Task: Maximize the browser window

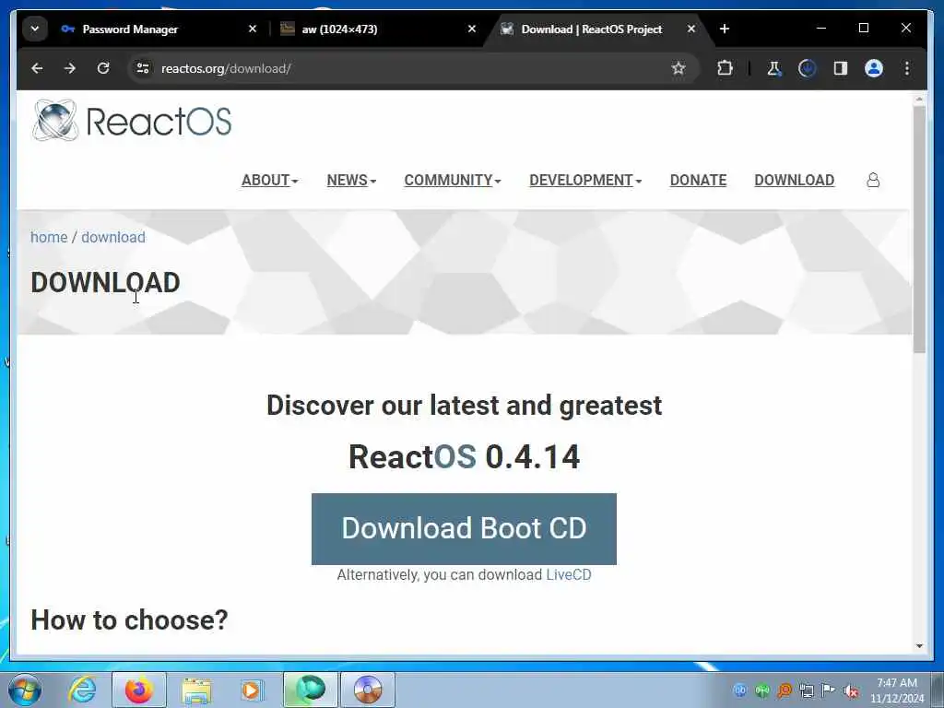Action: coord(863,29)
